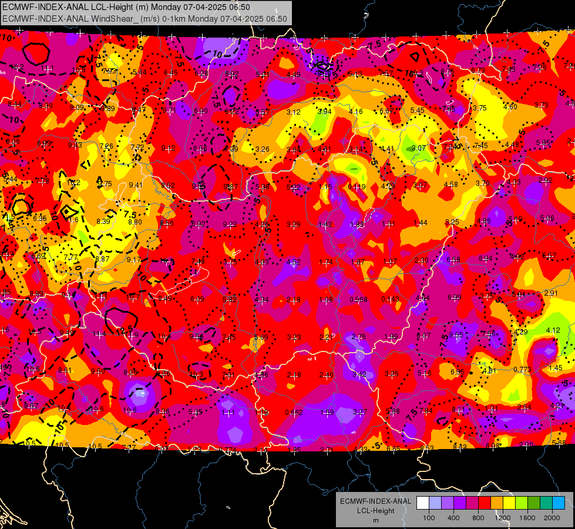Image resolution: width=575 pixels, height=529 pixels.
Task: Click ECMWF-INDEX-ANAL text in the legend
Action: 375,501
